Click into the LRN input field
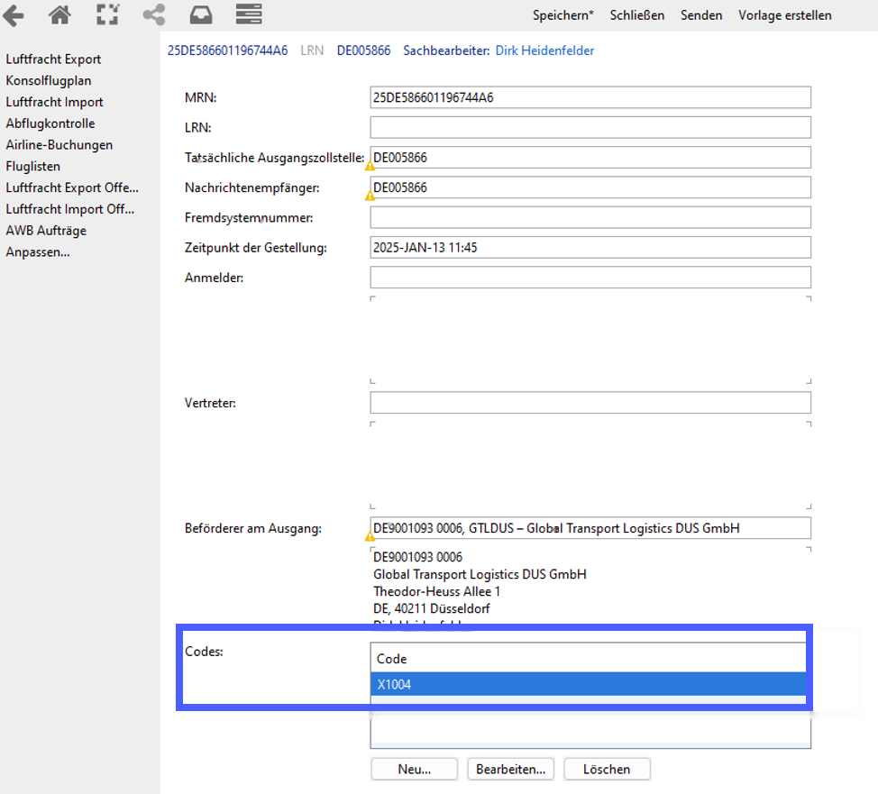 (x=590, y=127)
